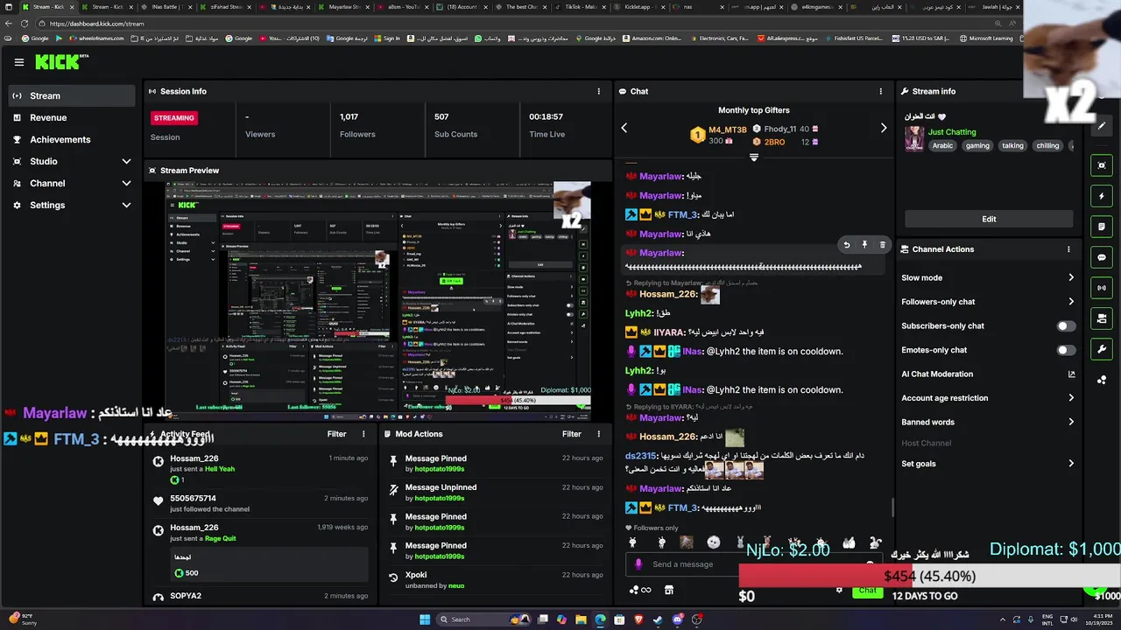The height and width of the screenshot is (630, 1121).
Task: Open Channel Actions three-dot options
Action: click(1068, 249)
